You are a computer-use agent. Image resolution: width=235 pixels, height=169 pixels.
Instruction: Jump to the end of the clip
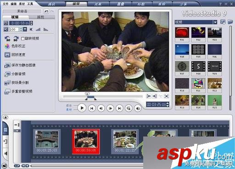coord(119,109)
